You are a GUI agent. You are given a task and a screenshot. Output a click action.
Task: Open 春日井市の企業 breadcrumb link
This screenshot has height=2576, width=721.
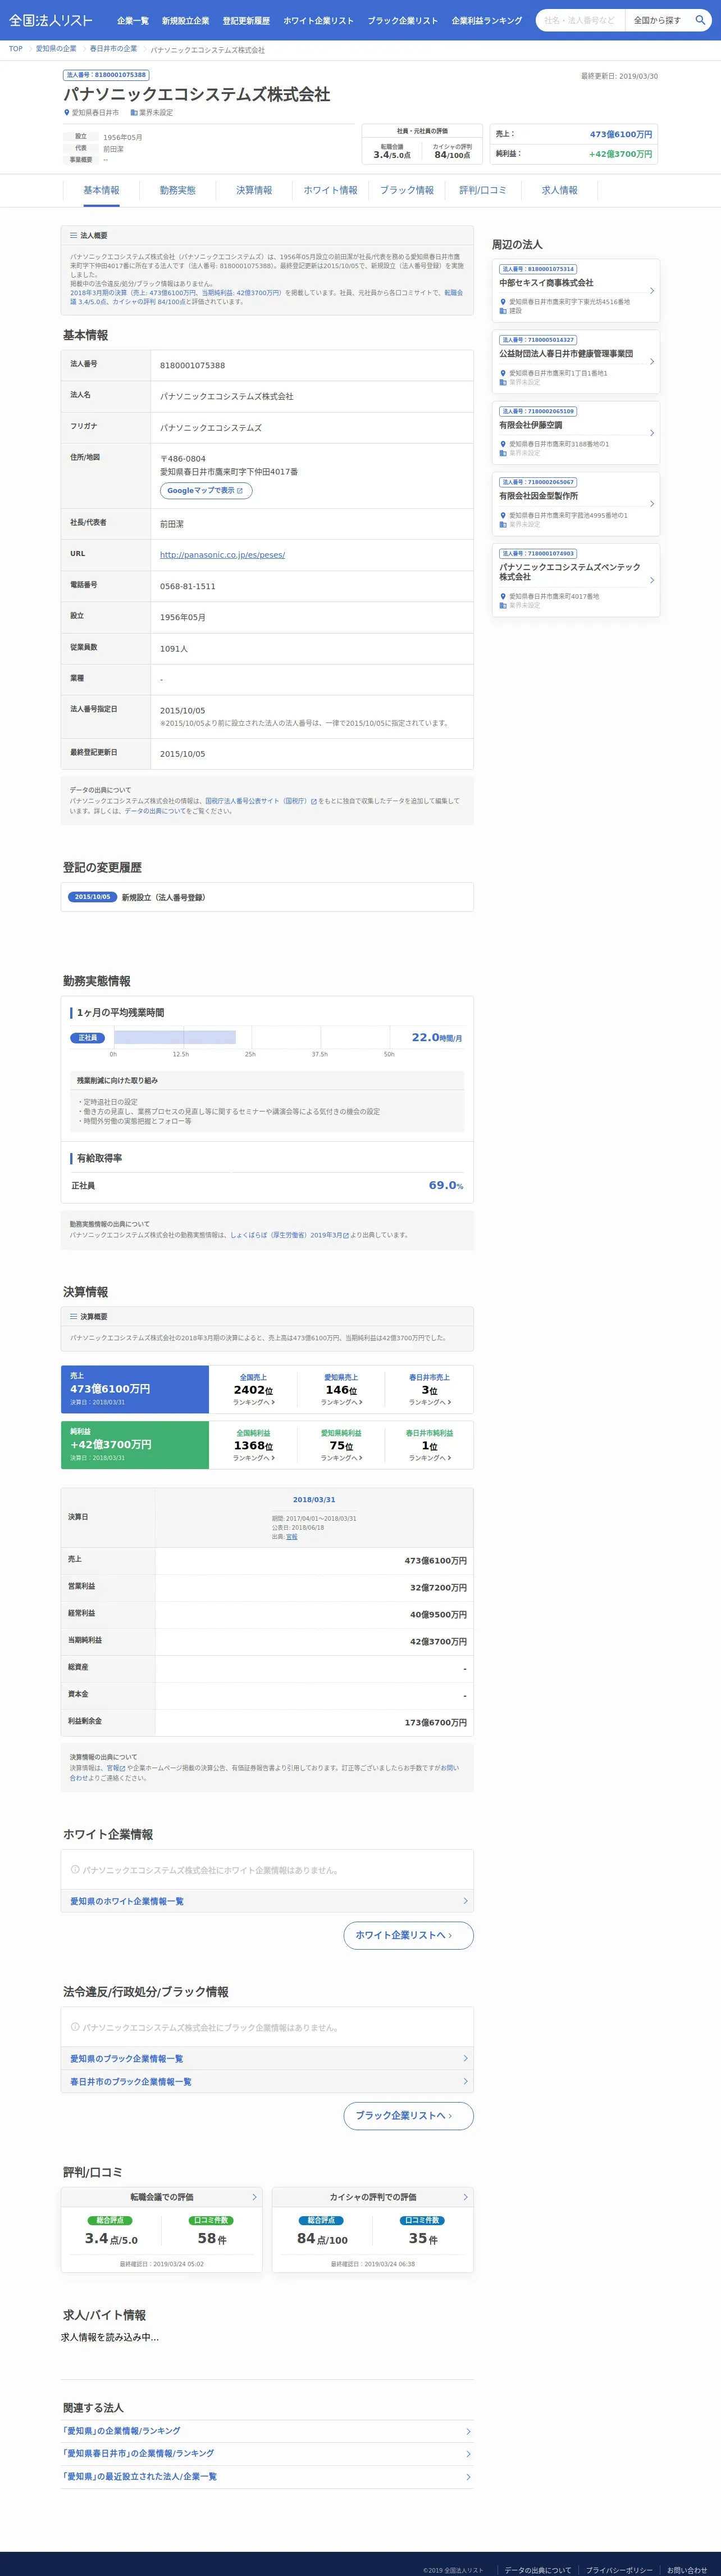(114, 49)
